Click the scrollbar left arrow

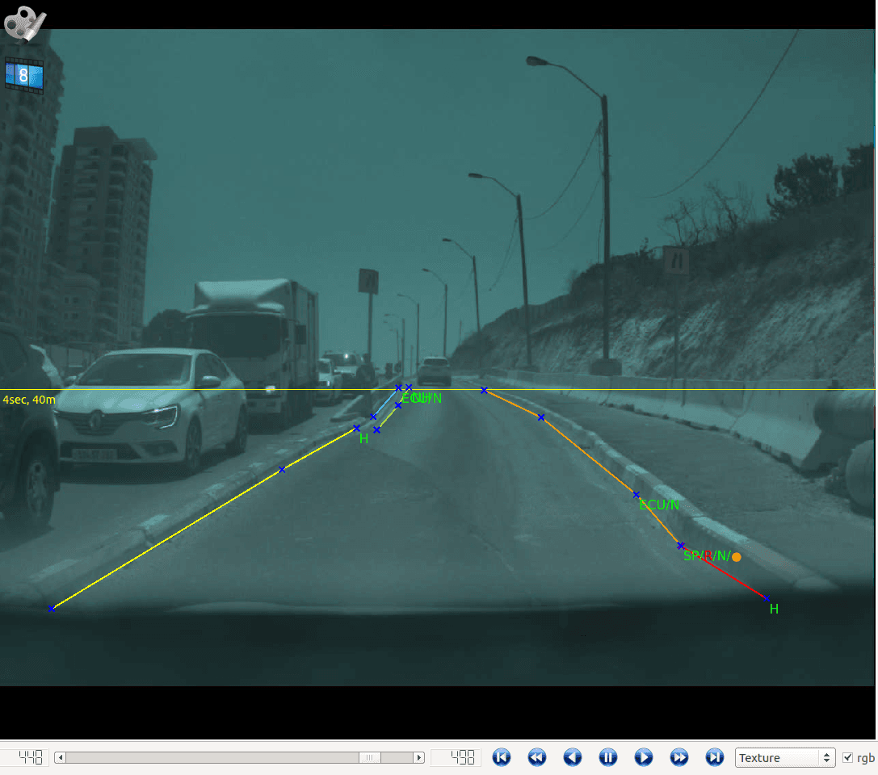click(60, 757)
